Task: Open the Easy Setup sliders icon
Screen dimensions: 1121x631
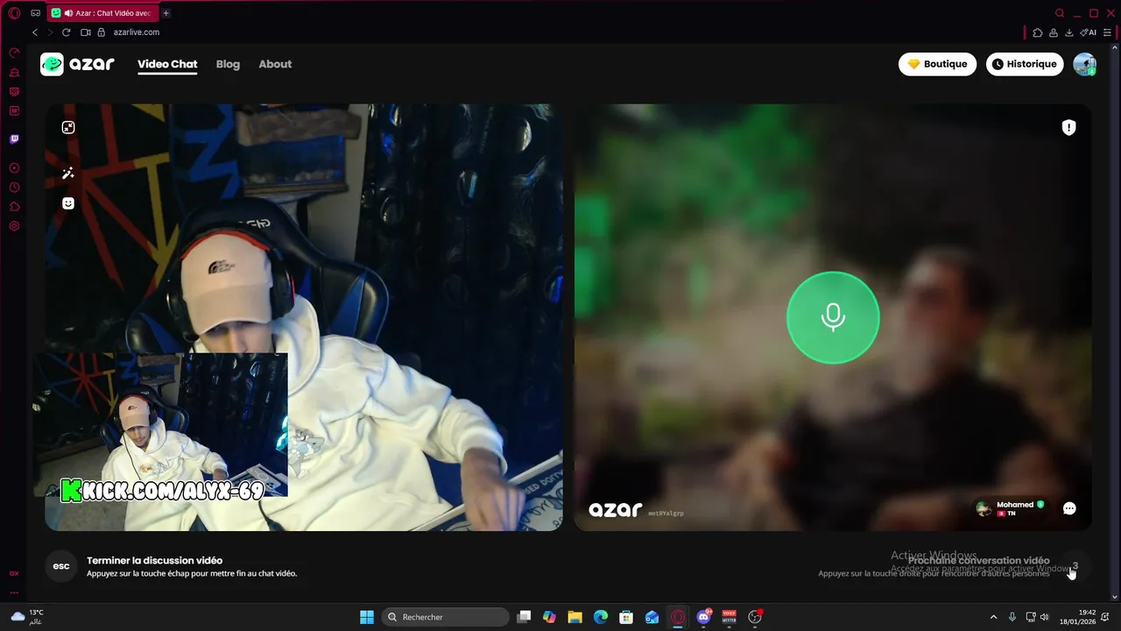Action: pos(1108,32)
